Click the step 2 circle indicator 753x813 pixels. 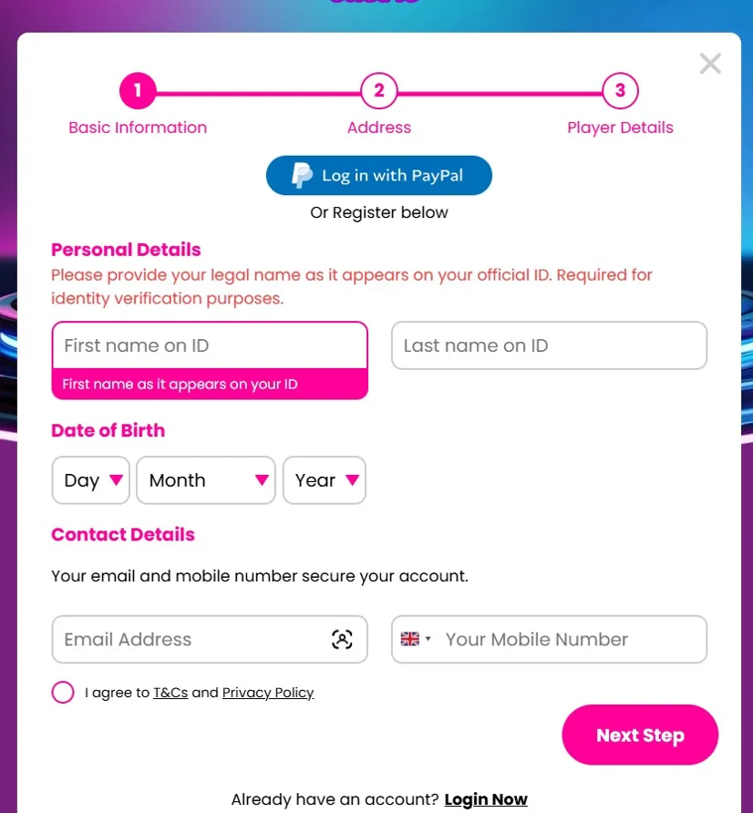379,91
